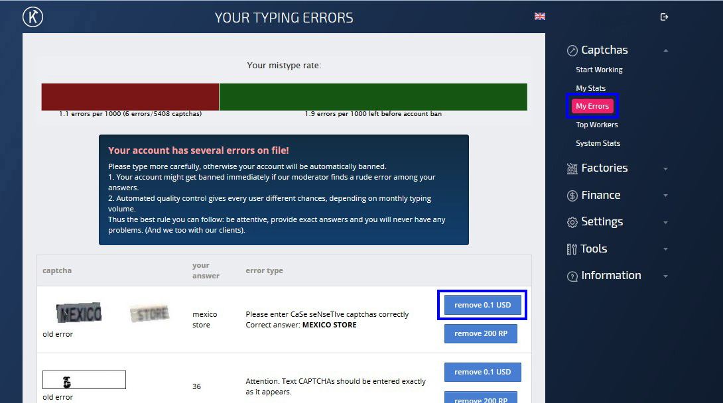Click the 'captcha' column header
Screen dimensions: 723x403
(x=57, y=270)
